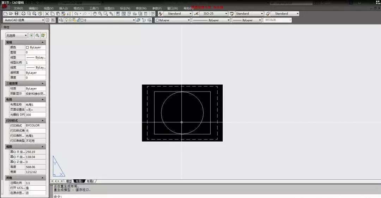Open the Tool Palettes icon

129,14
